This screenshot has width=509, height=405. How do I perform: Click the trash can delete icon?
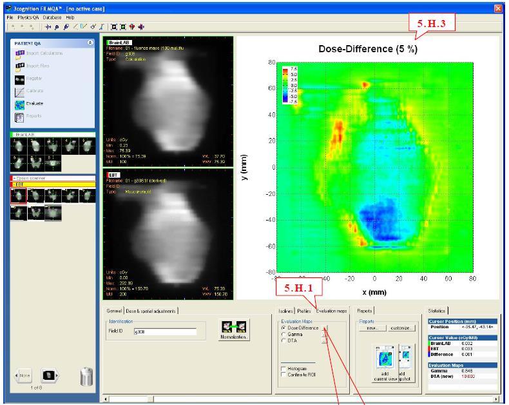click(86, 377)
